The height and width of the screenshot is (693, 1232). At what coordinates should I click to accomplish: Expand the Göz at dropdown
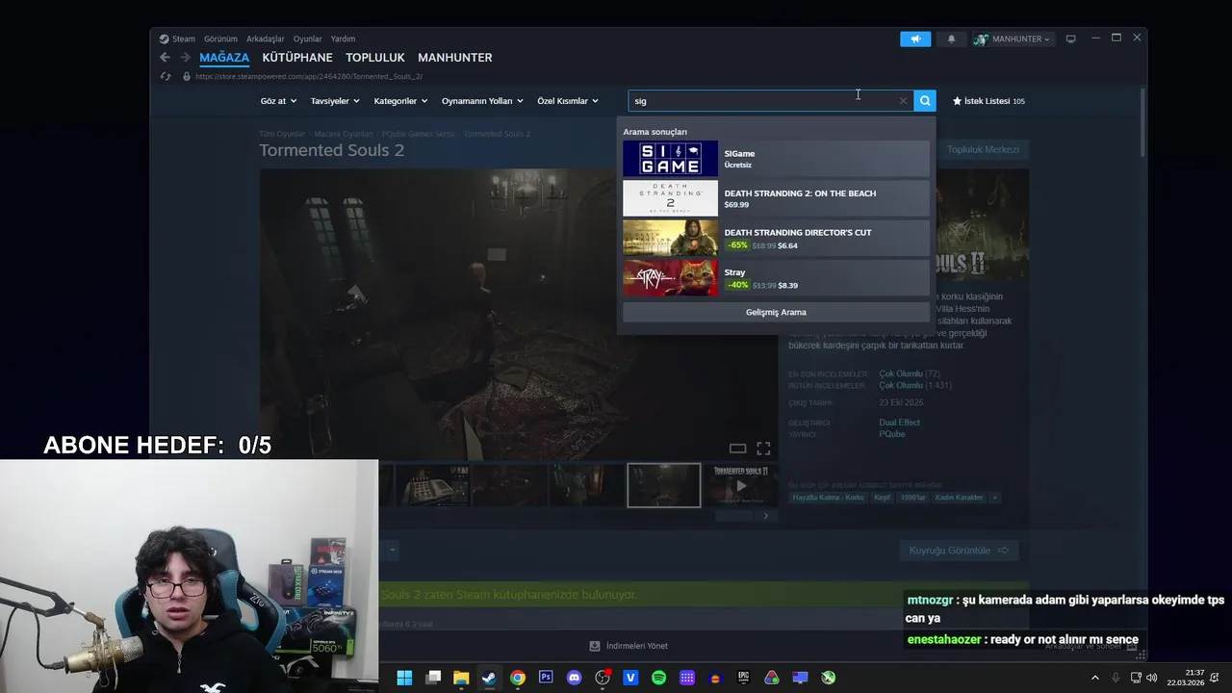pos(278,101)
